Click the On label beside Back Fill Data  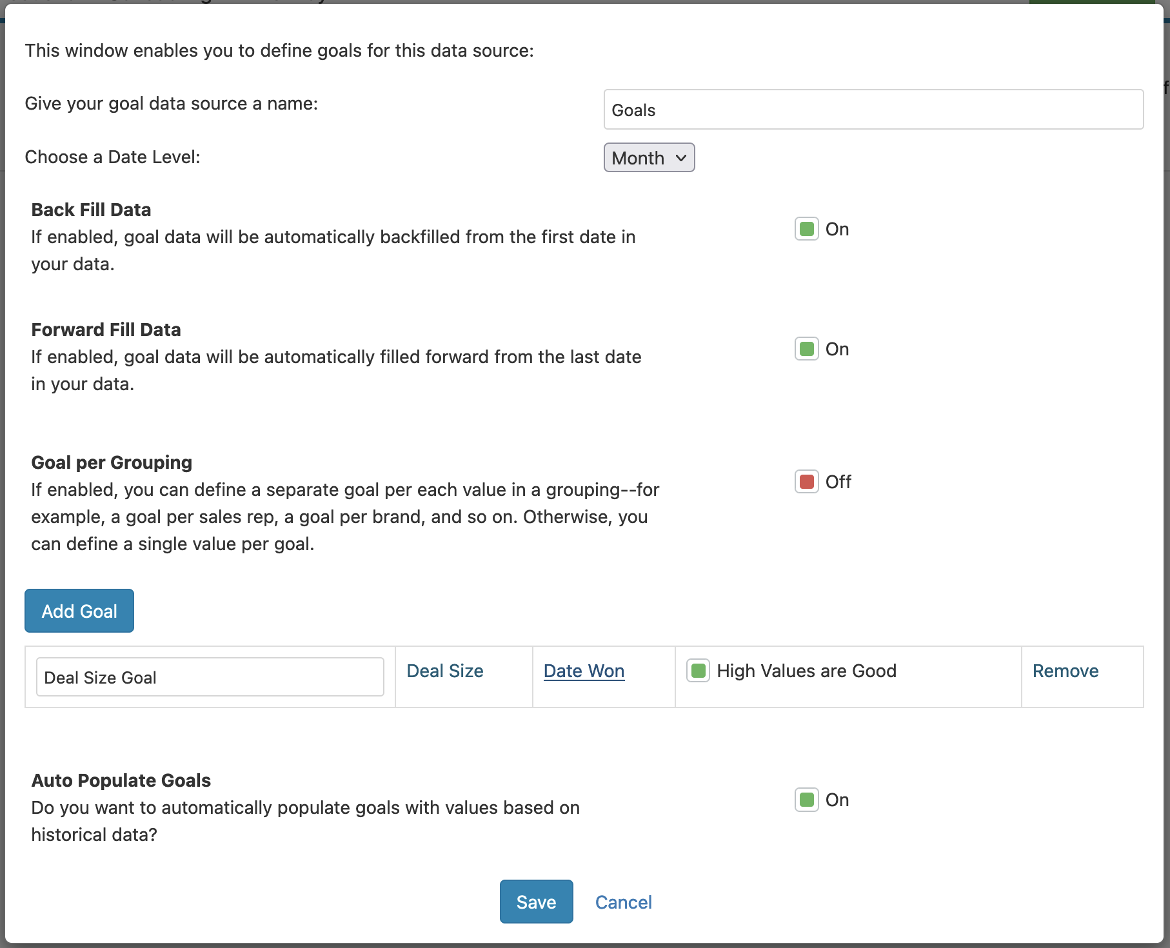click(837, 229)
